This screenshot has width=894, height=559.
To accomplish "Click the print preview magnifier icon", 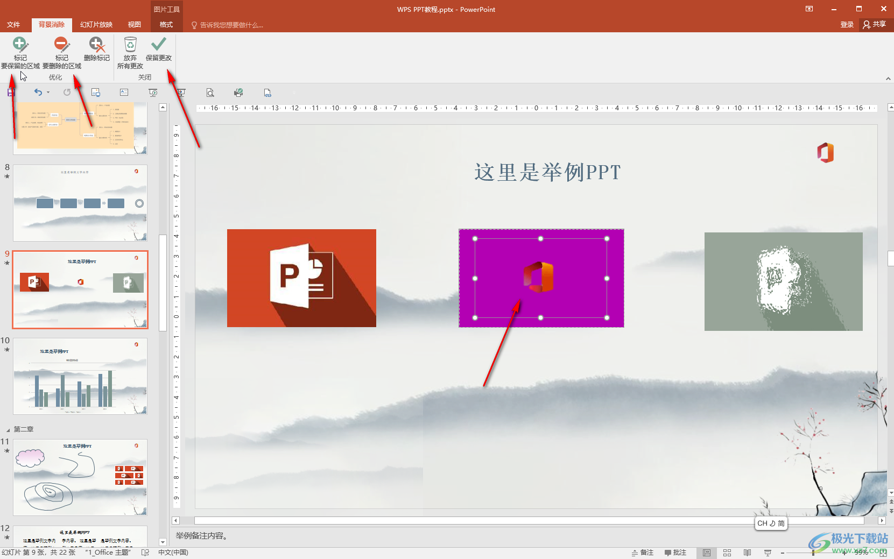I will pyautogui.click(x=210, y=93).
